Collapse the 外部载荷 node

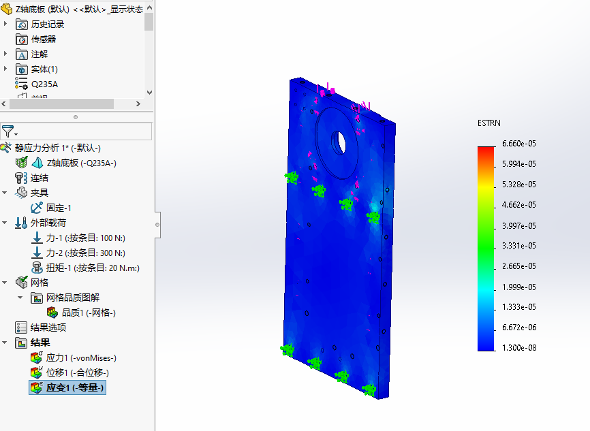(x=5, y=223)
